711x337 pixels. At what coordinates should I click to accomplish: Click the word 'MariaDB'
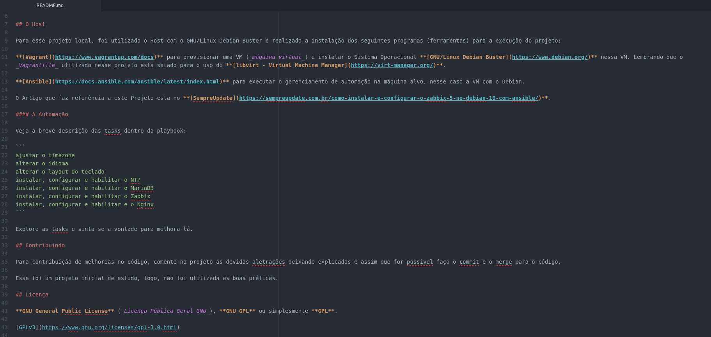(x=142, y=188)
